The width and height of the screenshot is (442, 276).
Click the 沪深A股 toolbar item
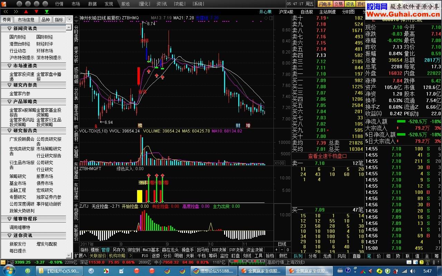[x=286, y=12]
